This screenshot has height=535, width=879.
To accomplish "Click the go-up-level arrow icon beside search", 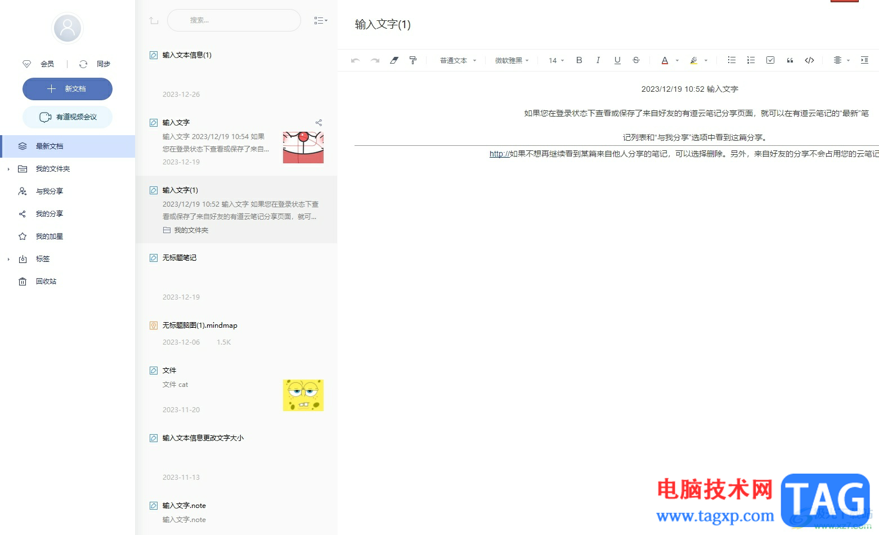I will [x=154, y=20].
